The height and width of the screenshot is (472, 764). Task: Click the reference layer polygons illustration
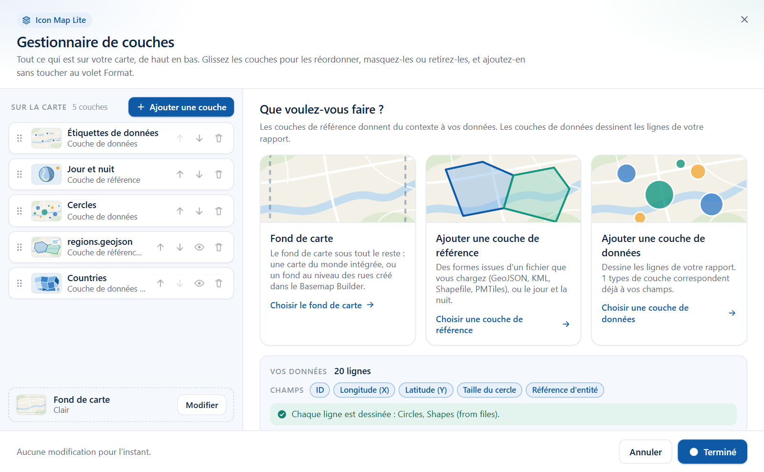coord(503,189)
